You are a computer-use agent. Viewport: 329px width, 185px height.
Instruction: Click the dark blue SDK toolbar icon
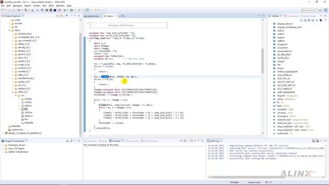click(55, 10)
